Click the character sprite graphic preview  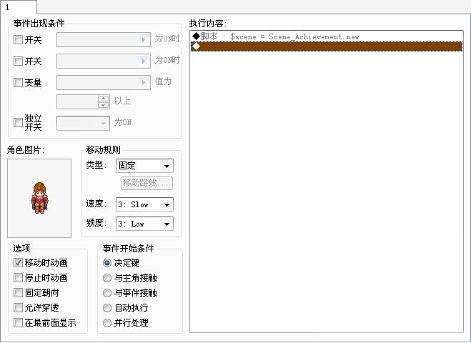click(x=39, y=198)
